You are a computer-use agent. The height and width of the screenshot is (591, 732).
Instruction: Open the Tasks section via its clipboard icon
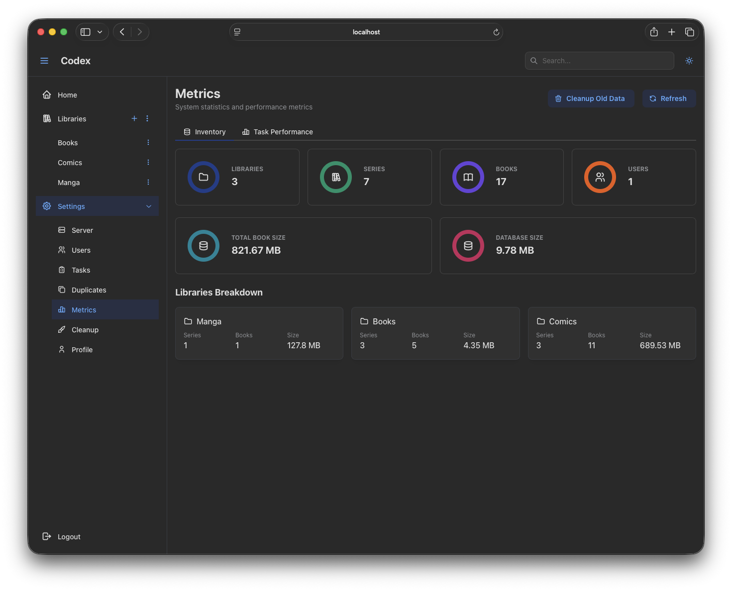(62, 270)
